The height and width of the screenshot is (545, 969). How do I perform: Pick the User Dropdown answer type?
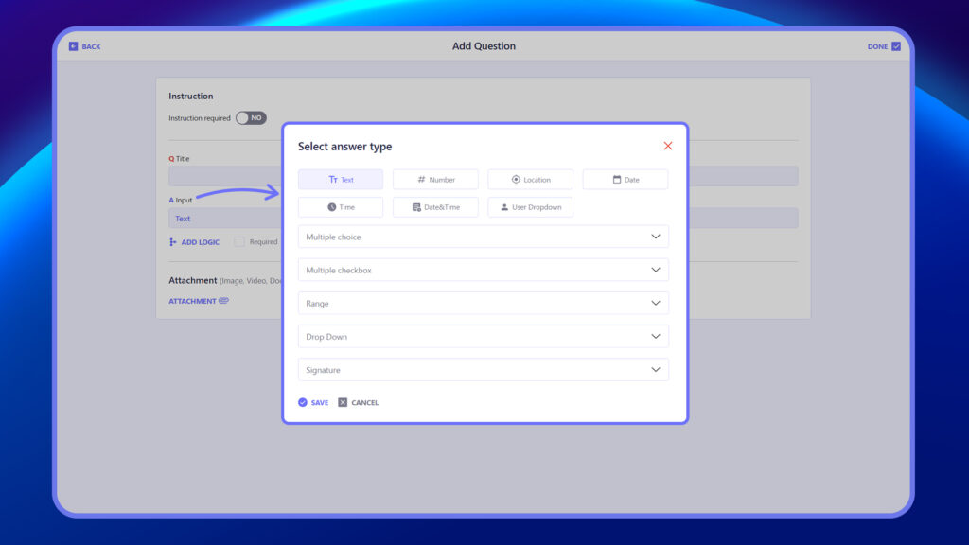tap(530, 207)
